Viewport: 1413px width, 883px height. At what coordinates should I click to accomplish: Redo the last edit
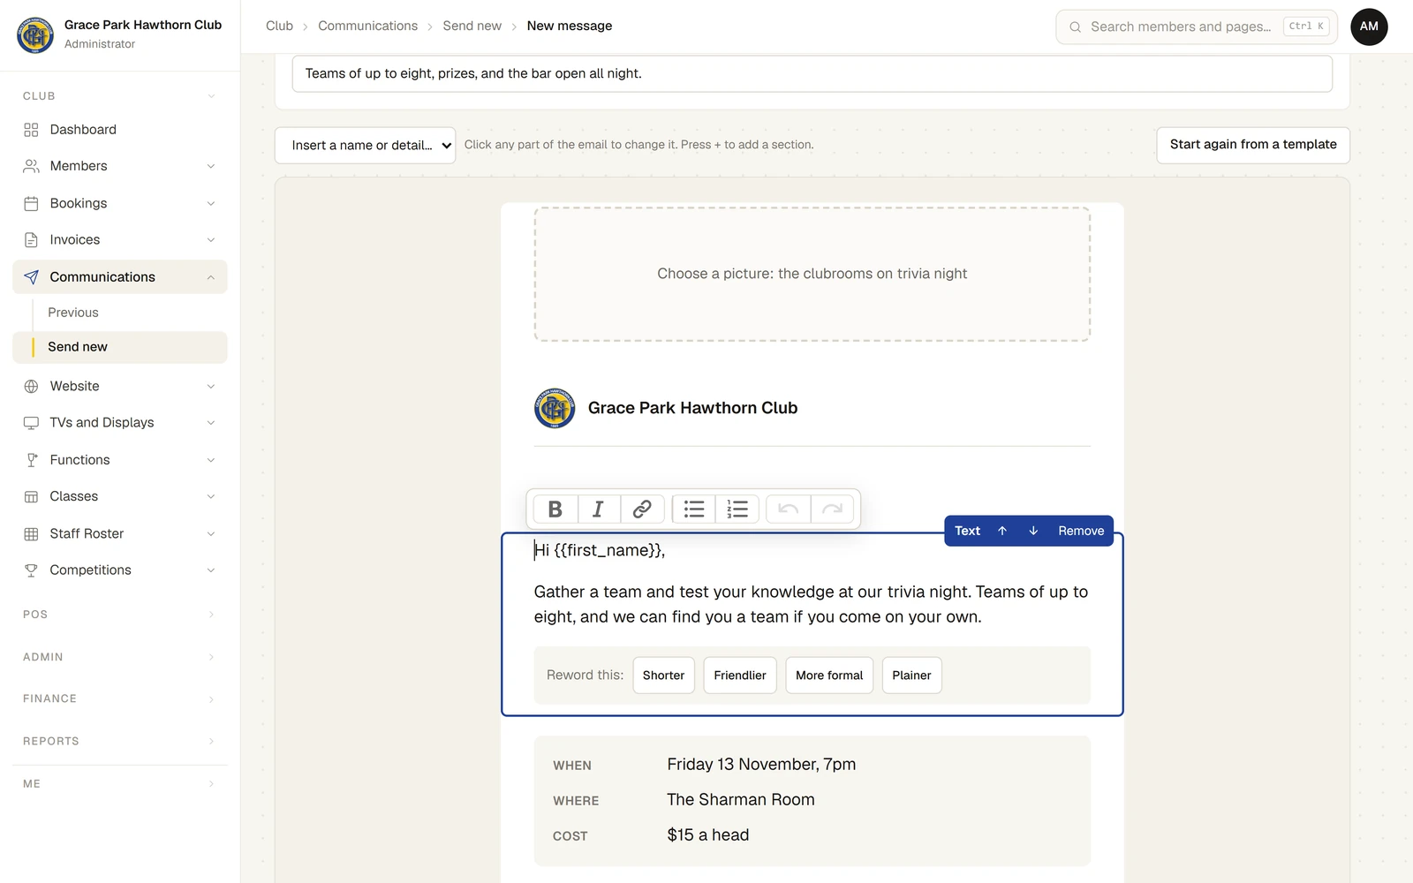[x=832, y=509]
